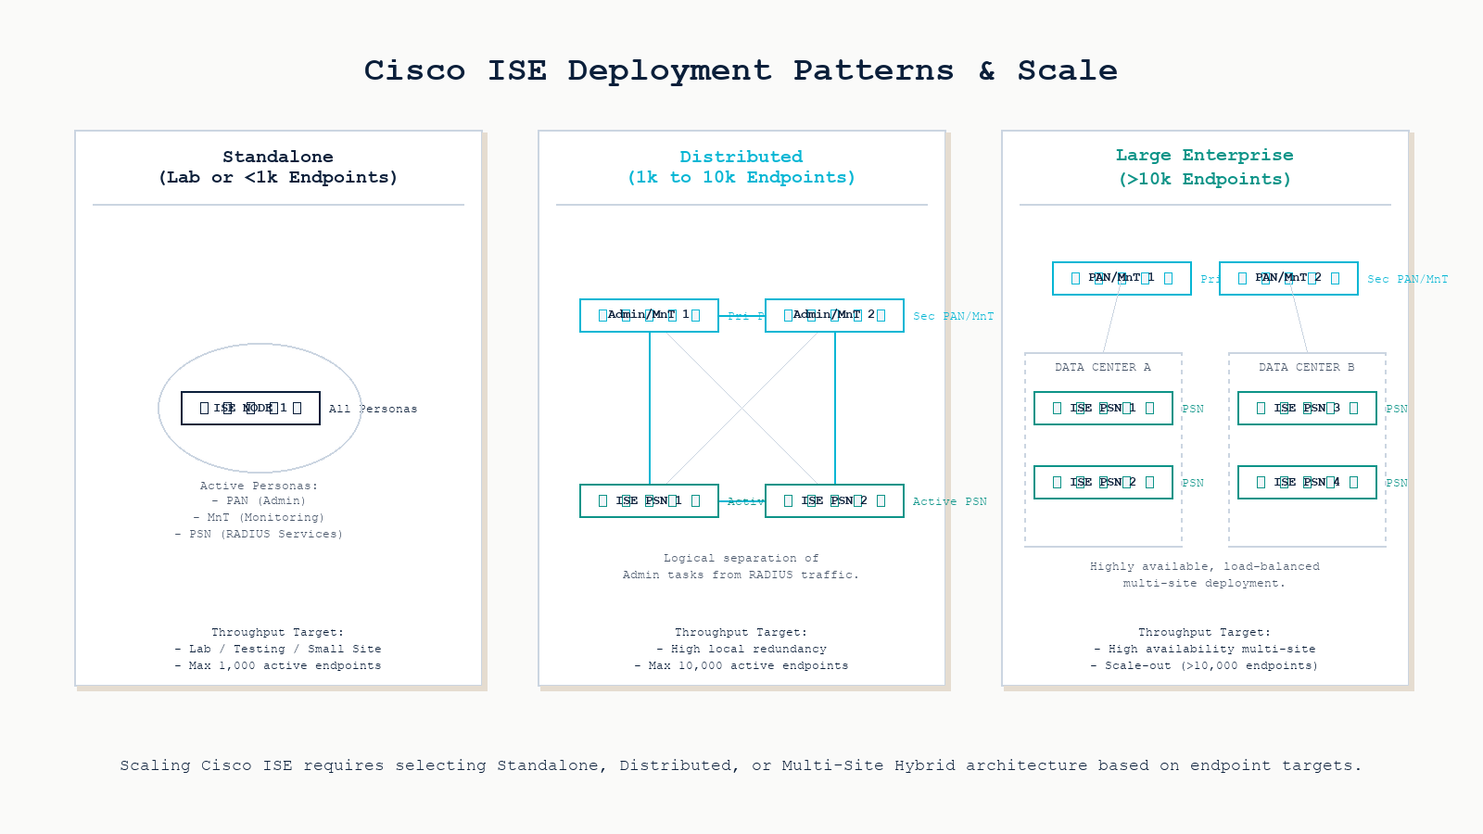The height and width of the screenshot is (834, 1483).
Task: Click Highly available, load-balanced text
Action: tap(1205, 575)
